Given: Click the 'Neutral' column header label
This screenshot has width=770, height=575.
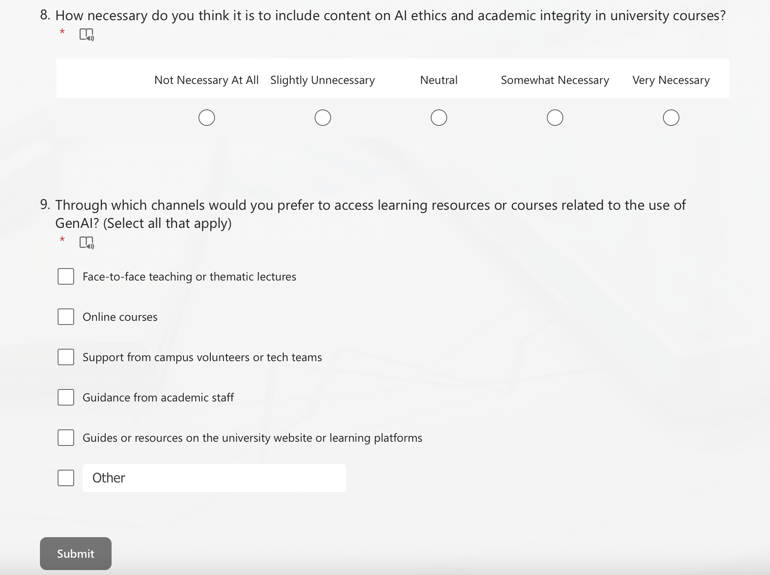Looking at the screenshot, I should [439, 80].
